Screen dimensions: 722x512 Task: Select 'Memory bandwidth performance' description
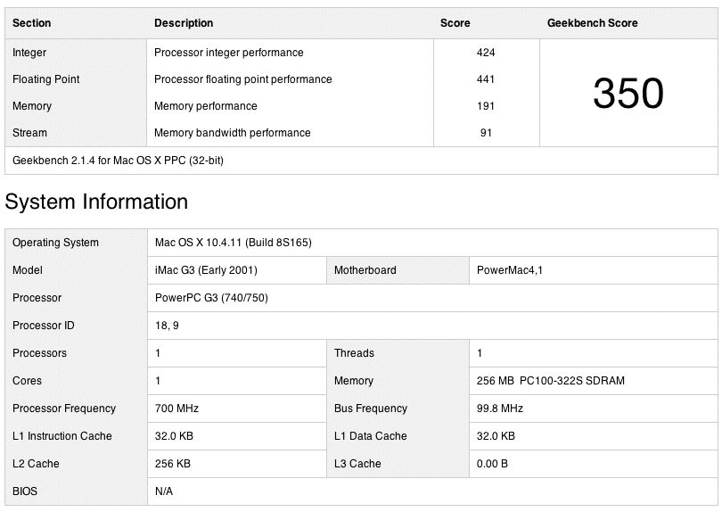(232, 133)
